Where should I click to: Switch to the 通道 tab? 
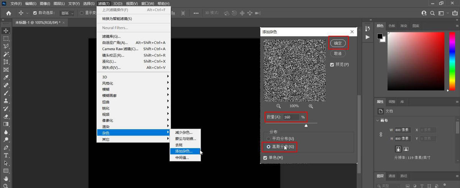tap(392, 176)
